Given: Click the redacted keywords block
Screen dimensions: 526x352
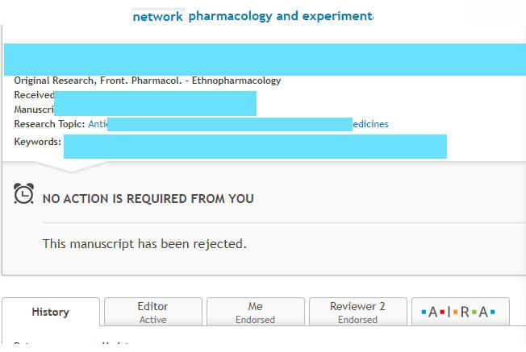Looking at the screenshot, I should [x=255, y=146].
